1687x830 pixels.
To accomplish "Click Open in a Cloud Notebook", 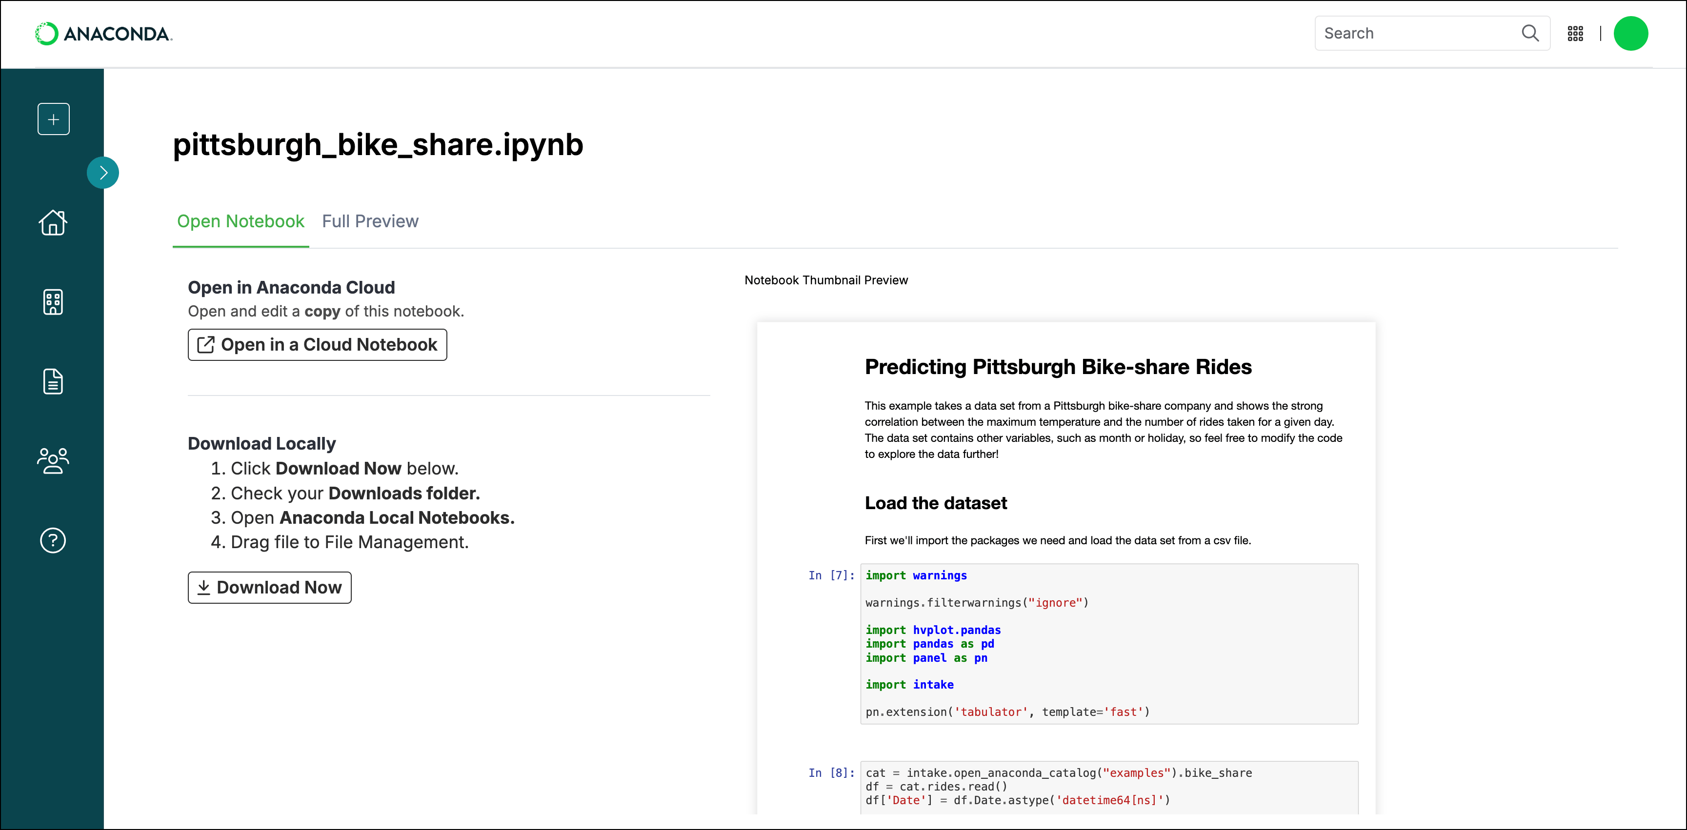I will pos(317,345).
